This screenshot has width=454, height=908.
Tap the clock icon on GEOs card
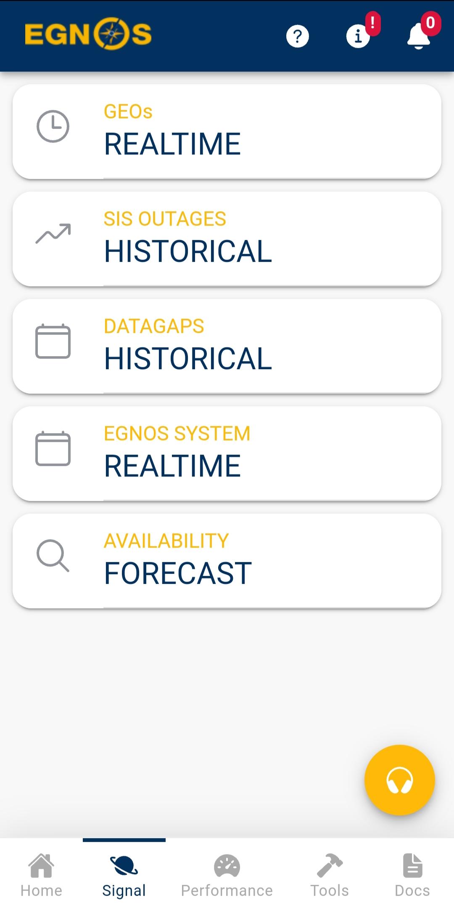click(x=53, y=126)
